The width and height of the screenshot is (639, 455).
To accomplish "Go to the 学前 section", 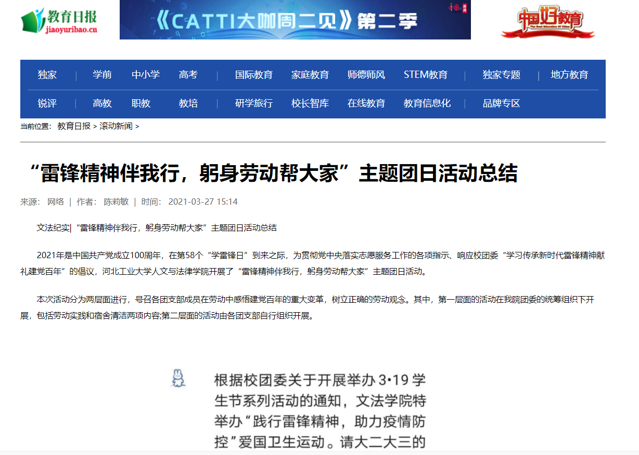I will (102, 75).
